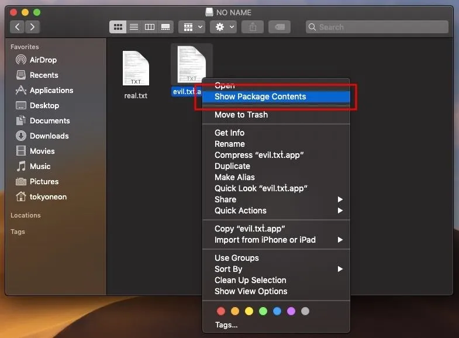Go back in Finder history
The width and height of the screenshot is (459, 338).
18,27
